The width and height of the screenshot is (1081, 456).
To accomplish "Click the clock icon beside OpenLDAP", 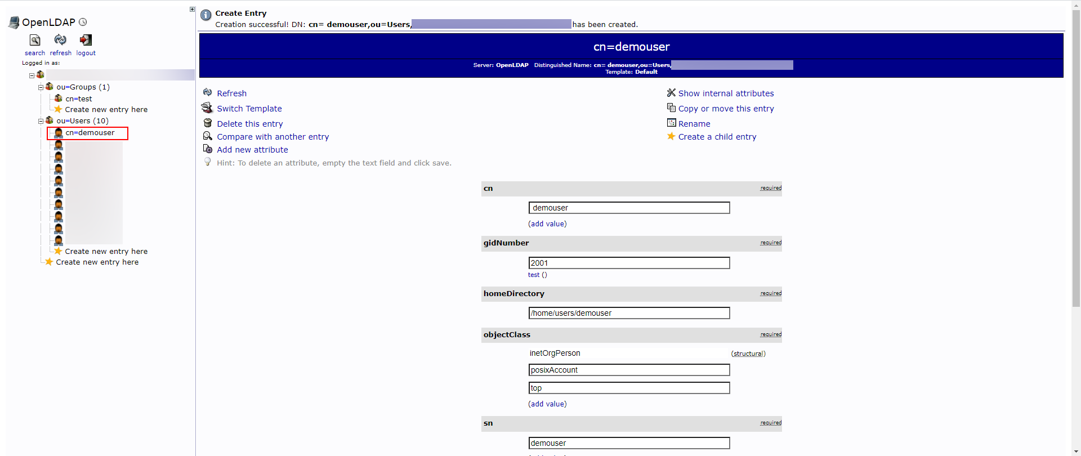I will pyautogui.click(x=83, y=22).
